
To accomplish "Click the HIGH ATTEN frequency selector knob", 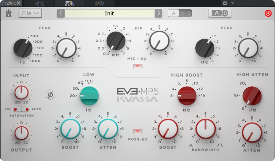I will (252, 96).
